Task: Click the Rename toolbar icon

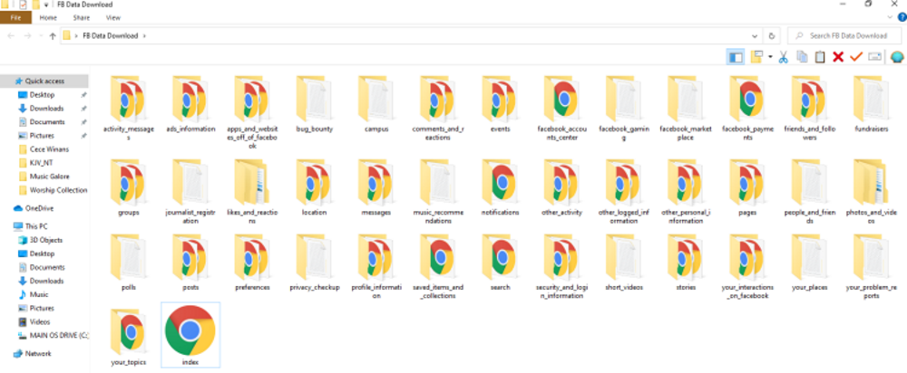Action: pos(875,57)
